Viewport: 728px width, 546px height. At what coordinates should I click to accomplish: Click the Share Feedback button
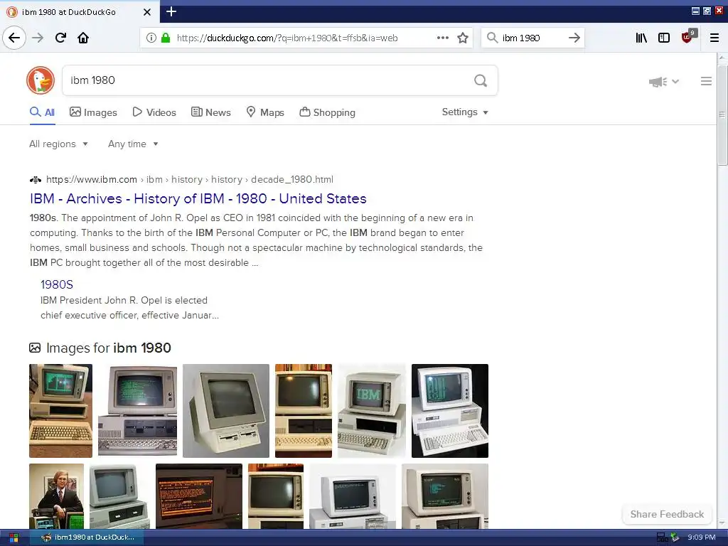pos(667,514)
